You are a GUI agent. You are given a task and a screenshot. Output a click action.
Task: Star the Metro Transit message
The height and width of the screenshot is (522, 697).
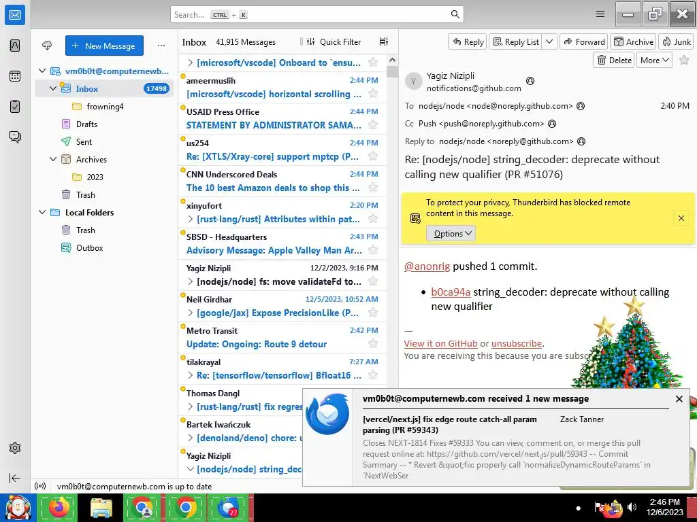pos(373,343)
